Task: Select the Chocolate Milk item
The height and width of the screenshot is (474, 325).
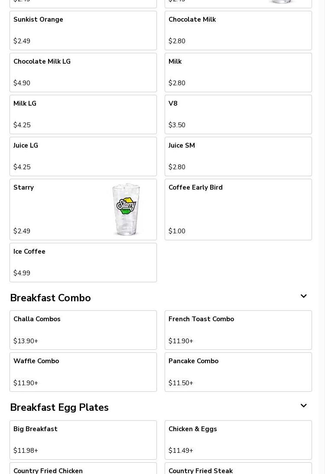Action: click(x=238, y=31)
